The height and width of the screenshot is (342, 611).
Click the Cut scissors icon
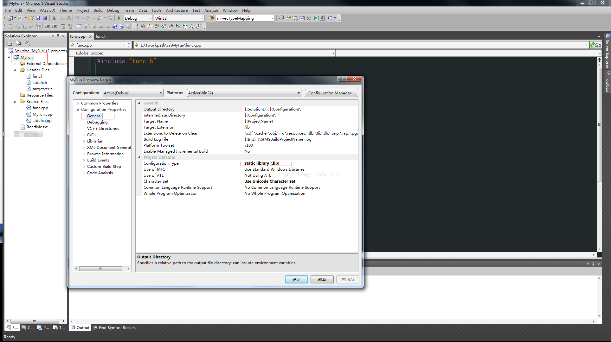(x=54, y=18)
